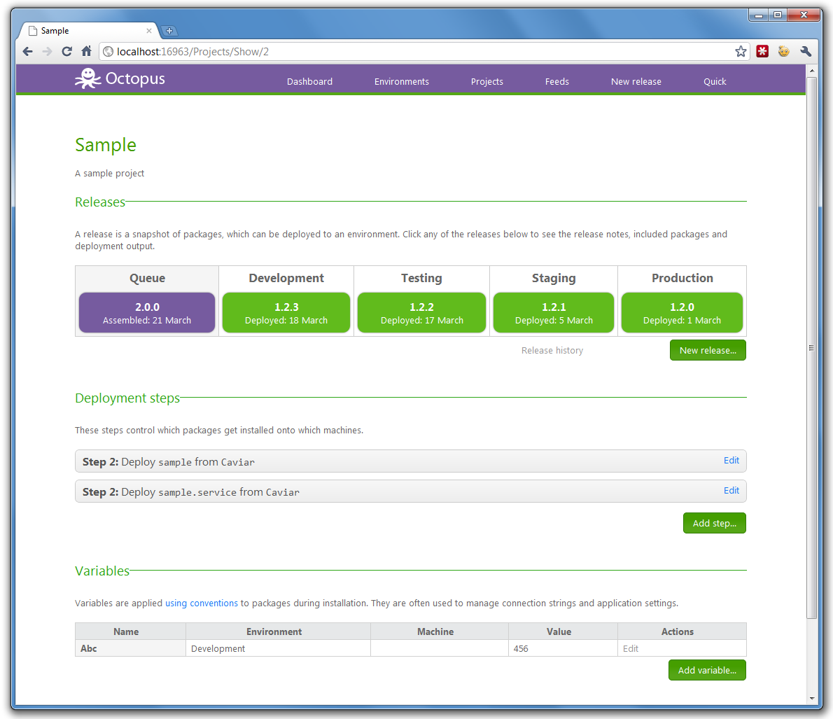Reload the page with refresh icon
833x719 pixels.
(67, 52)
